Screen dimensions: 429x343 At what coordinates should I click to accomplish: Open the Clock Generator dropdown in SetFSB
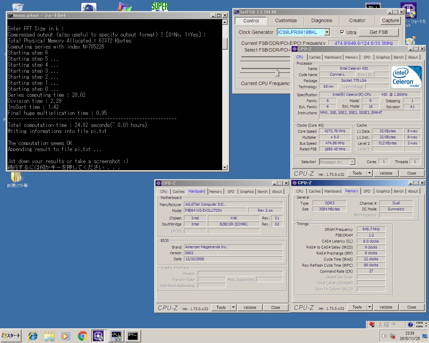(x=327, y=32)
